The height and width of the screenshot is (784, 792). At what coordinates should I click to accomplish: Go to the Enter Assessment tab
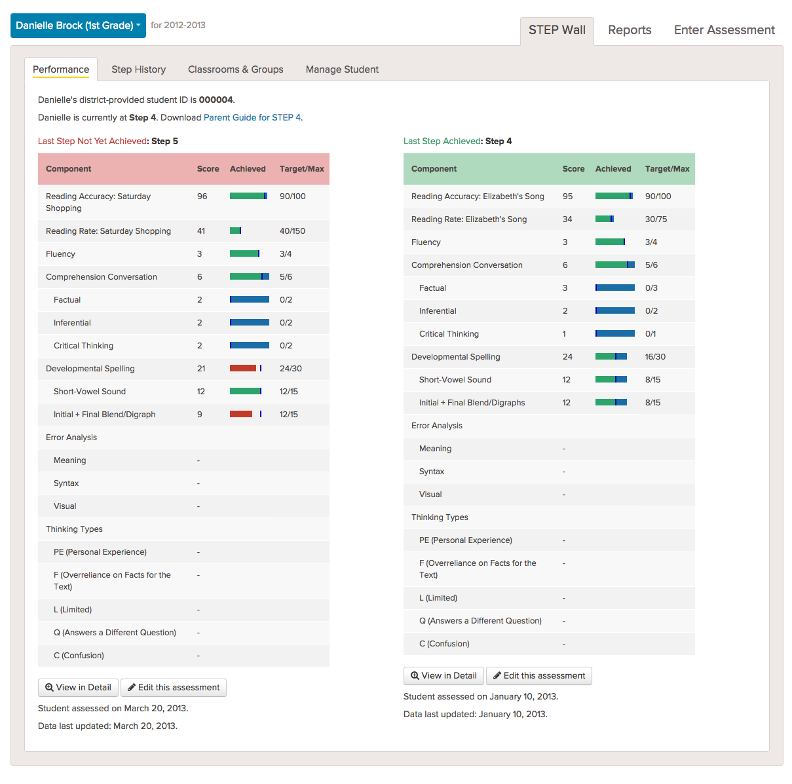[x=724, y=30]
